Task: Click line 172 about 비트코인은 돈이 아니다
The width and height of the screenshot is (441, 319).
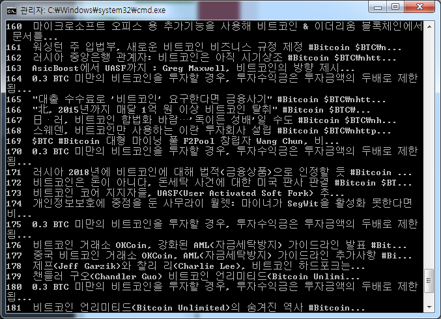Action: [x=209, y=182]
